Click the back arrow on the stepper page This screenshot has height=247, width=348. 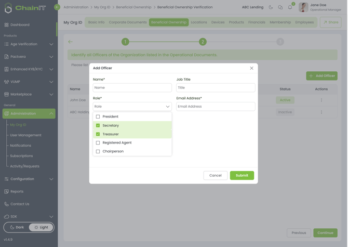point(71,42)
